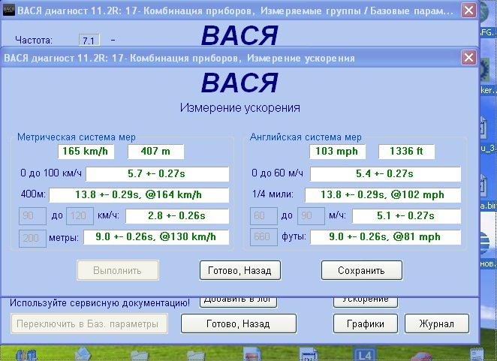Click the partly hidden Добавить в лог button
Viewport: 497px width, 361px height.
point(238,302)
